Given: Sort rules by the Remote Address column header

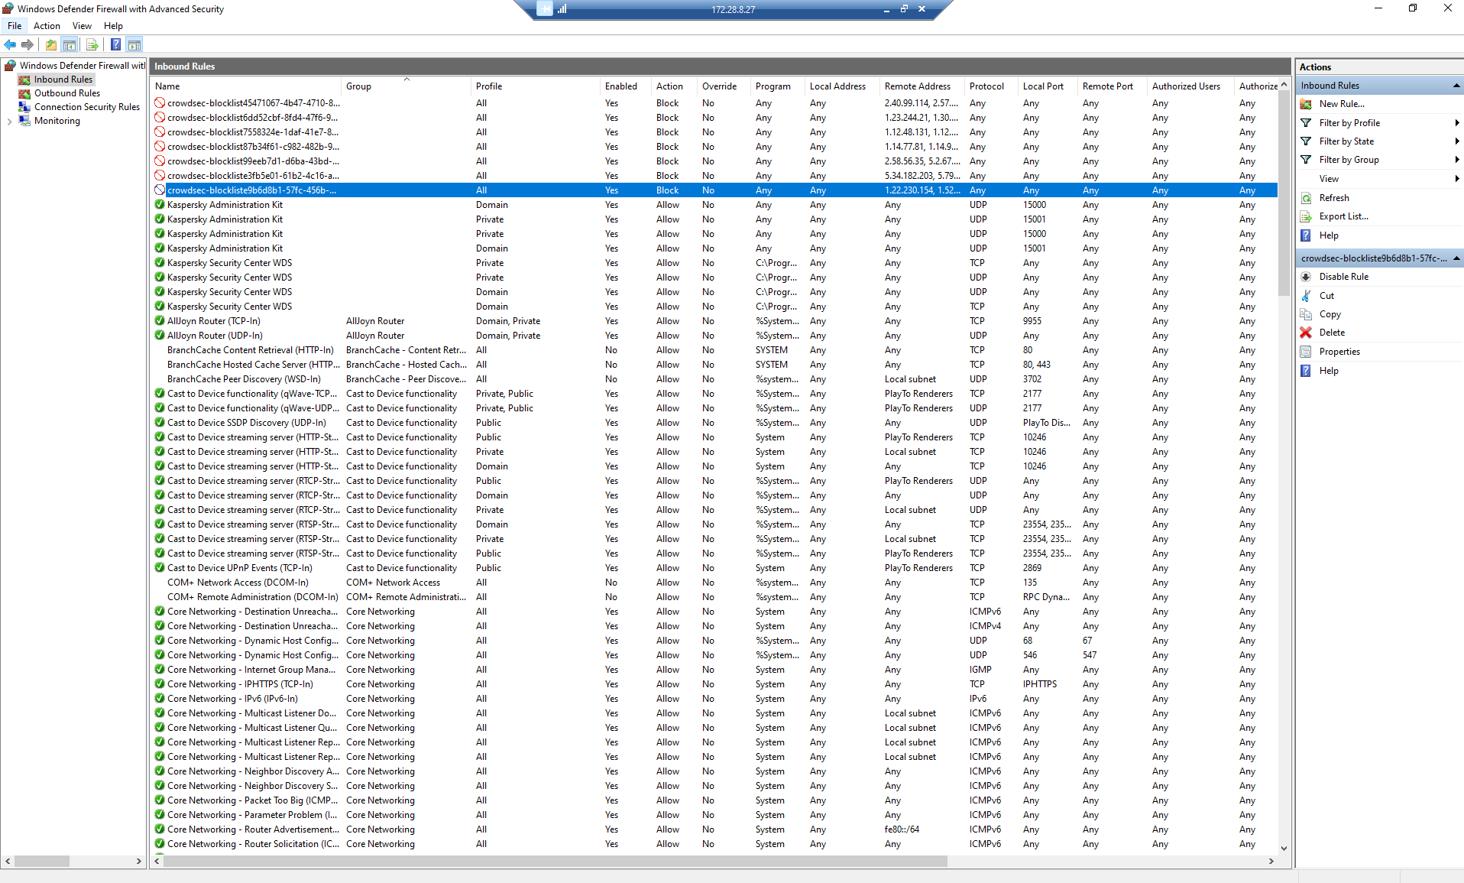Looking at the screenshot, I should click(x=923, y=86).
